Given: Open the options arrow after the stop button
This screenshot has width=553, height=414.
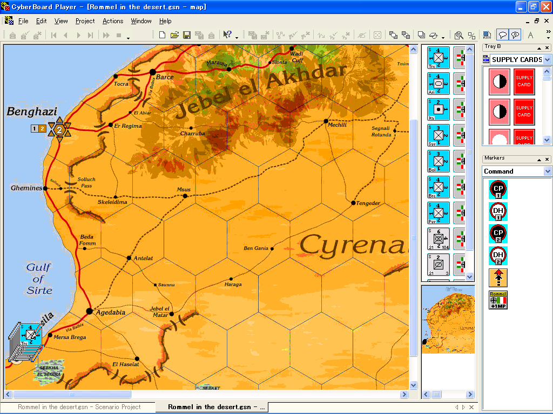Looking at the screenshot, I should (129, 38).
